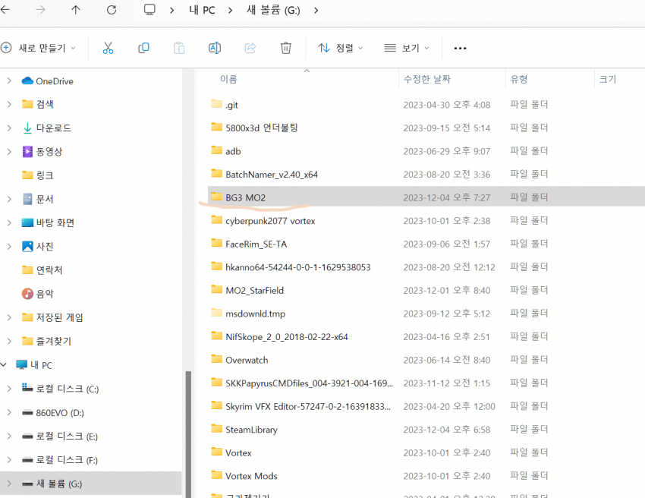645x498 pixels.
Task: Click the monitor icon in address bar
Action: (x=149, y=10)
